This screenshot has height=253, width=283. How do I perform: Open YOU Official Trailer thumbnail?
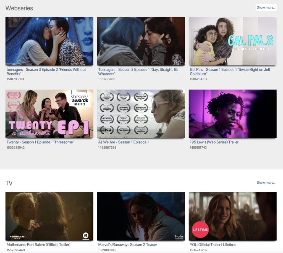[x=232, y=216]
